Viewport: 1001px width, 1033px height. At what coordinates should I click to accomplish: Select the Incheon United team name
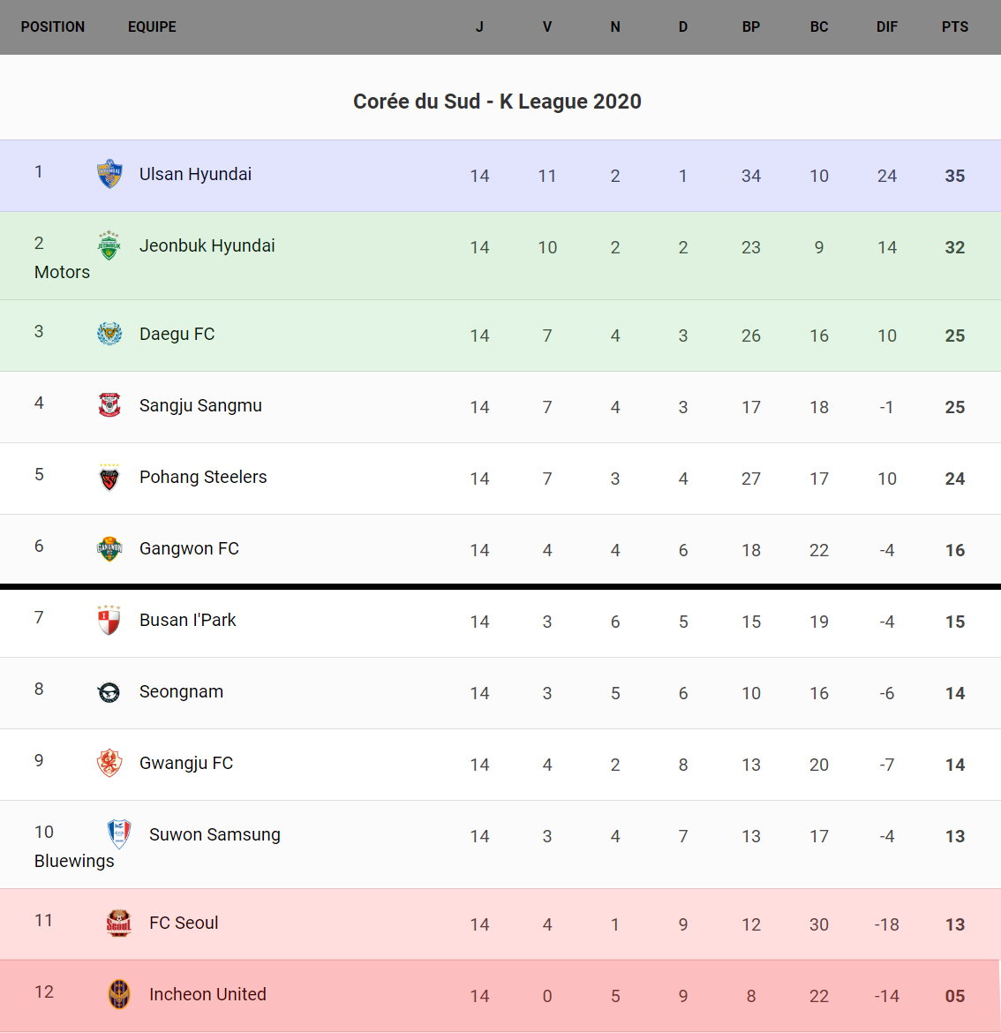[207, 994]
